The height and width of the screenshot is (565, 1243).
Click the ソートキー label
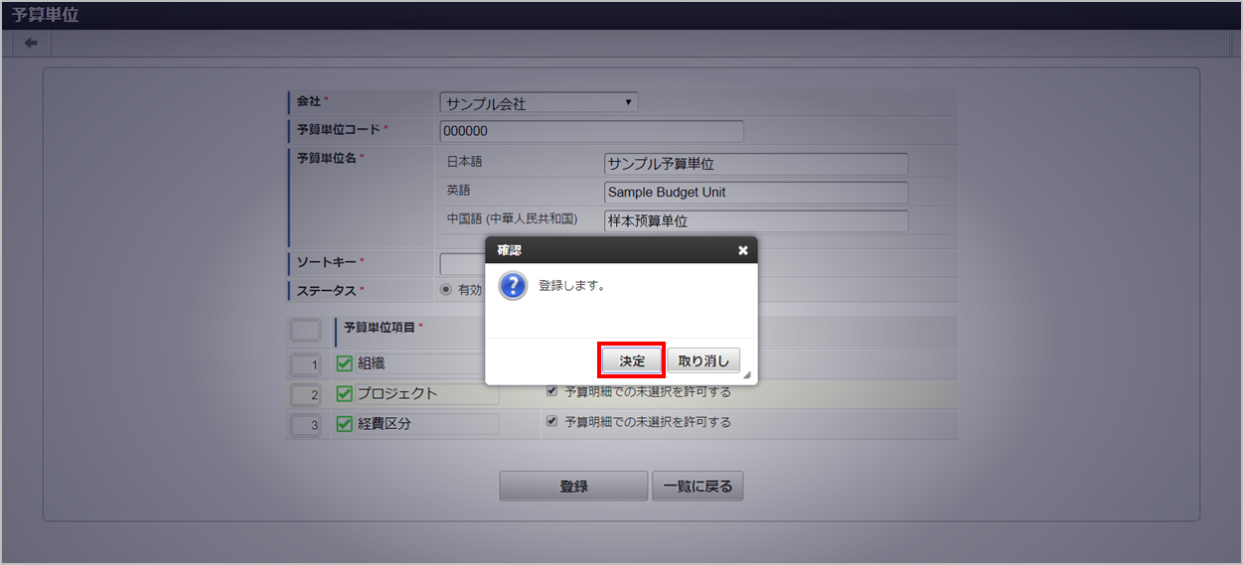click(327, 262)
